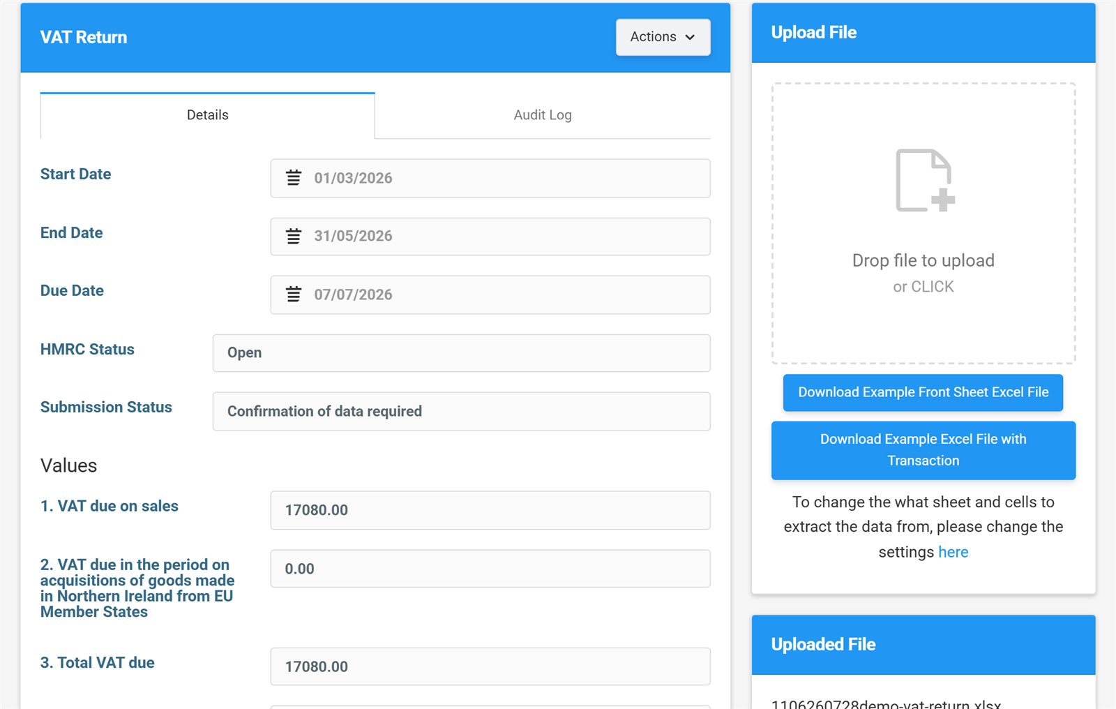Click the '1. VAT due on sales' label
The height and width of the screenshot is (709, 1116).
coord(110,506)
